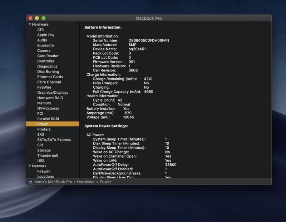
Task: Select Camera in the sidebar
Action: point(44,50)
